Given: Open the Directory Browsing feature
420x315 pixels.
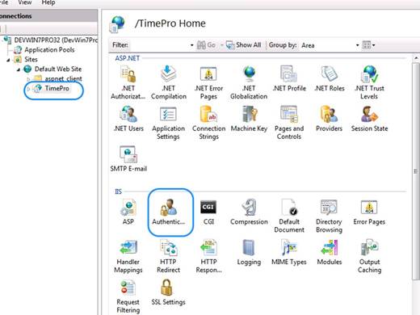Looking at the screenshot, I should pos(329,216).
